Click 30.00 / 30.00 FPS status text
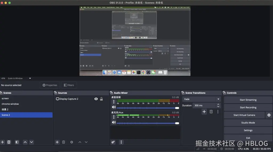 (262, 149)
